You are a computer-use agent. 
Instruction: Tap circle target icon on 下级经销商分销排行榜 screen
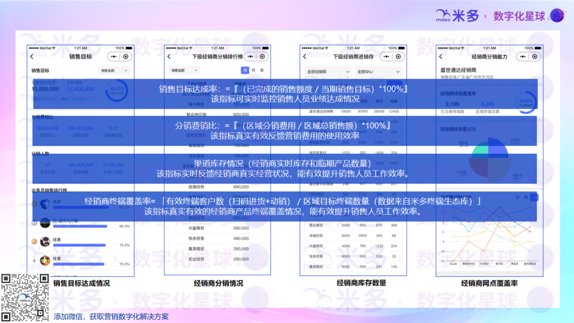point(262,57)
